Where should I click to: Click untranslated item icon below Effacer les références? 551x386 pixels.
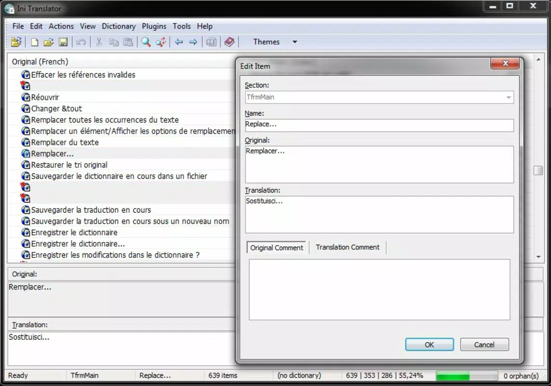(x=25, y=85)
